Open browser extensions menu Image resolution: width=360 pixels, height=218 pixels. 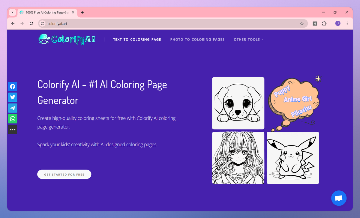pos(324,23)
